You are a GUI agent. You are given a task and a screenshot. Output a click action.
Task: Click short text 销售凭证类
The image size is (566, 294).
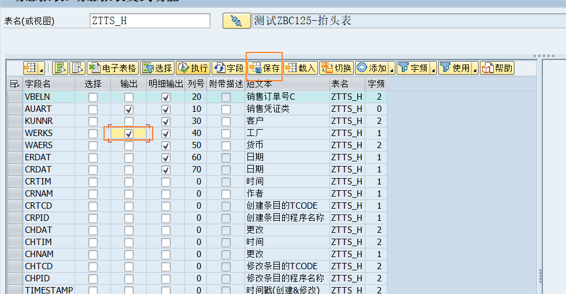pos(268,109)
